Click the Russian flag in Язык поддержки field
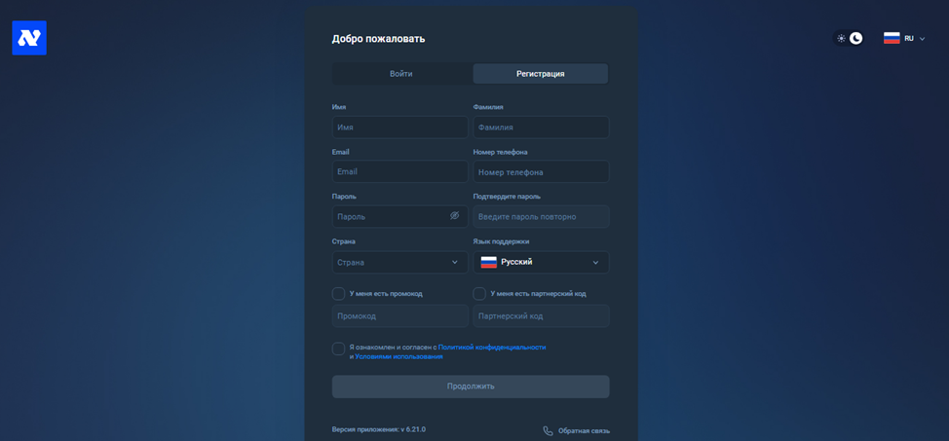 point(489,262)
